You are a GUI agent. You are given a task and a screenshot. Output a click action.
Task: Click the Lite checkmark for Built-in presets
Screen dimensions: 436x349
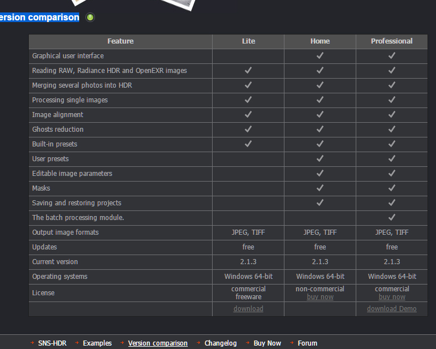pyautogui.click(x=248, y=144)
